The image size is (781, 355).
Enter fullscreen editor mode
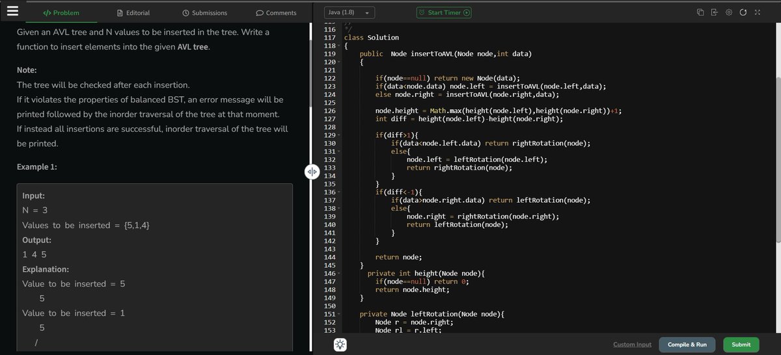click(x=757, y=12)
